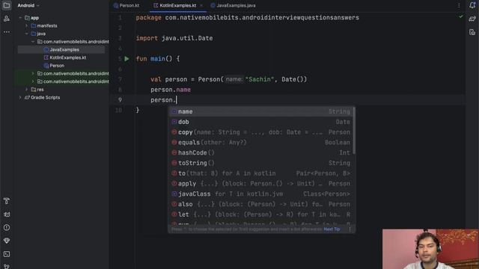Expand the manifests folder
Image resolution: width=479 pixels, height=269 pixels.
(x=27, y=26)
